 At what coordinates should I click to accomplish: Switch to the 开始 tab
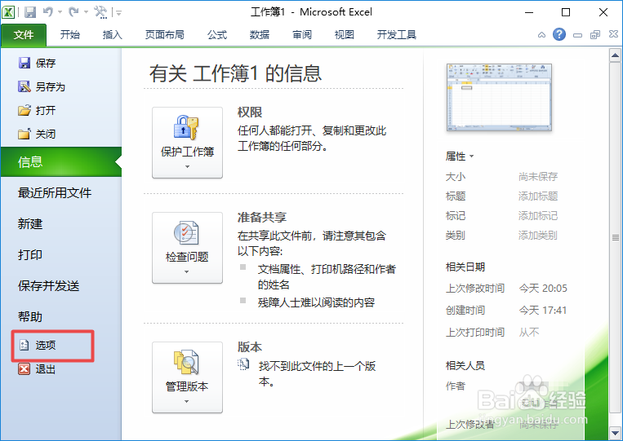tap(70, 35)
